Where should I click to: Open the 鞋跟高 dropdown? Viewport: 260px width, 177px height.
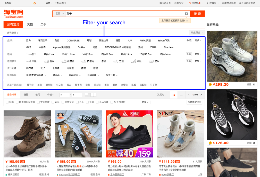57,75
